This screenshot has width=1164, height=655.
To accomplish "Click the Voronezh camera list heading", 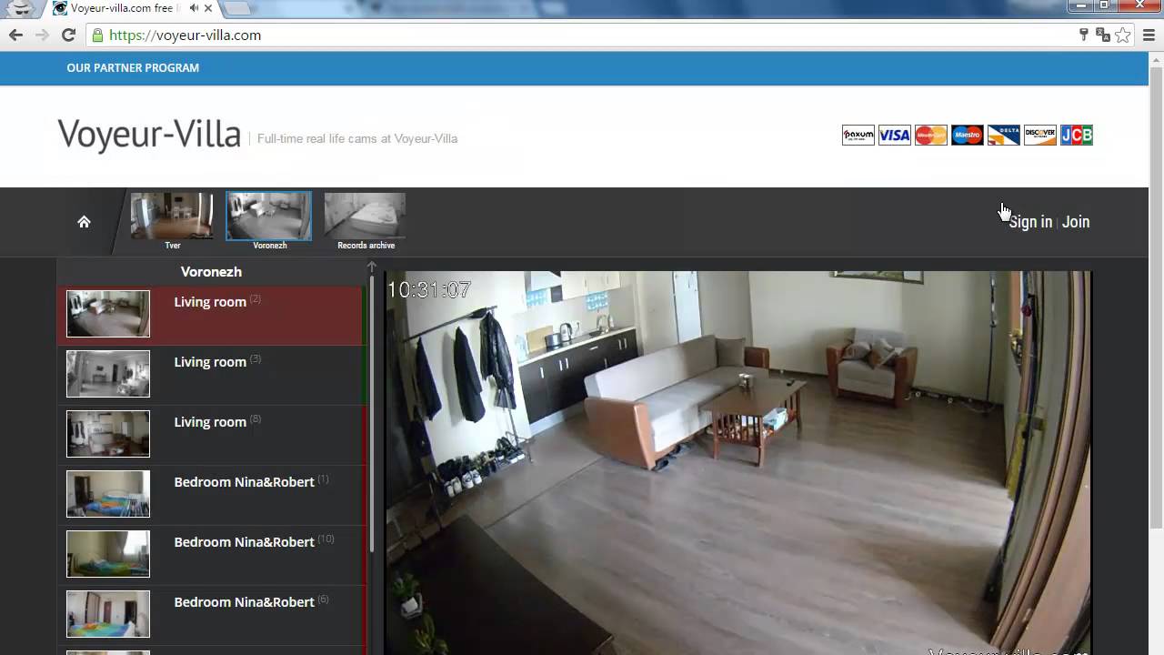I will (211, 271).
